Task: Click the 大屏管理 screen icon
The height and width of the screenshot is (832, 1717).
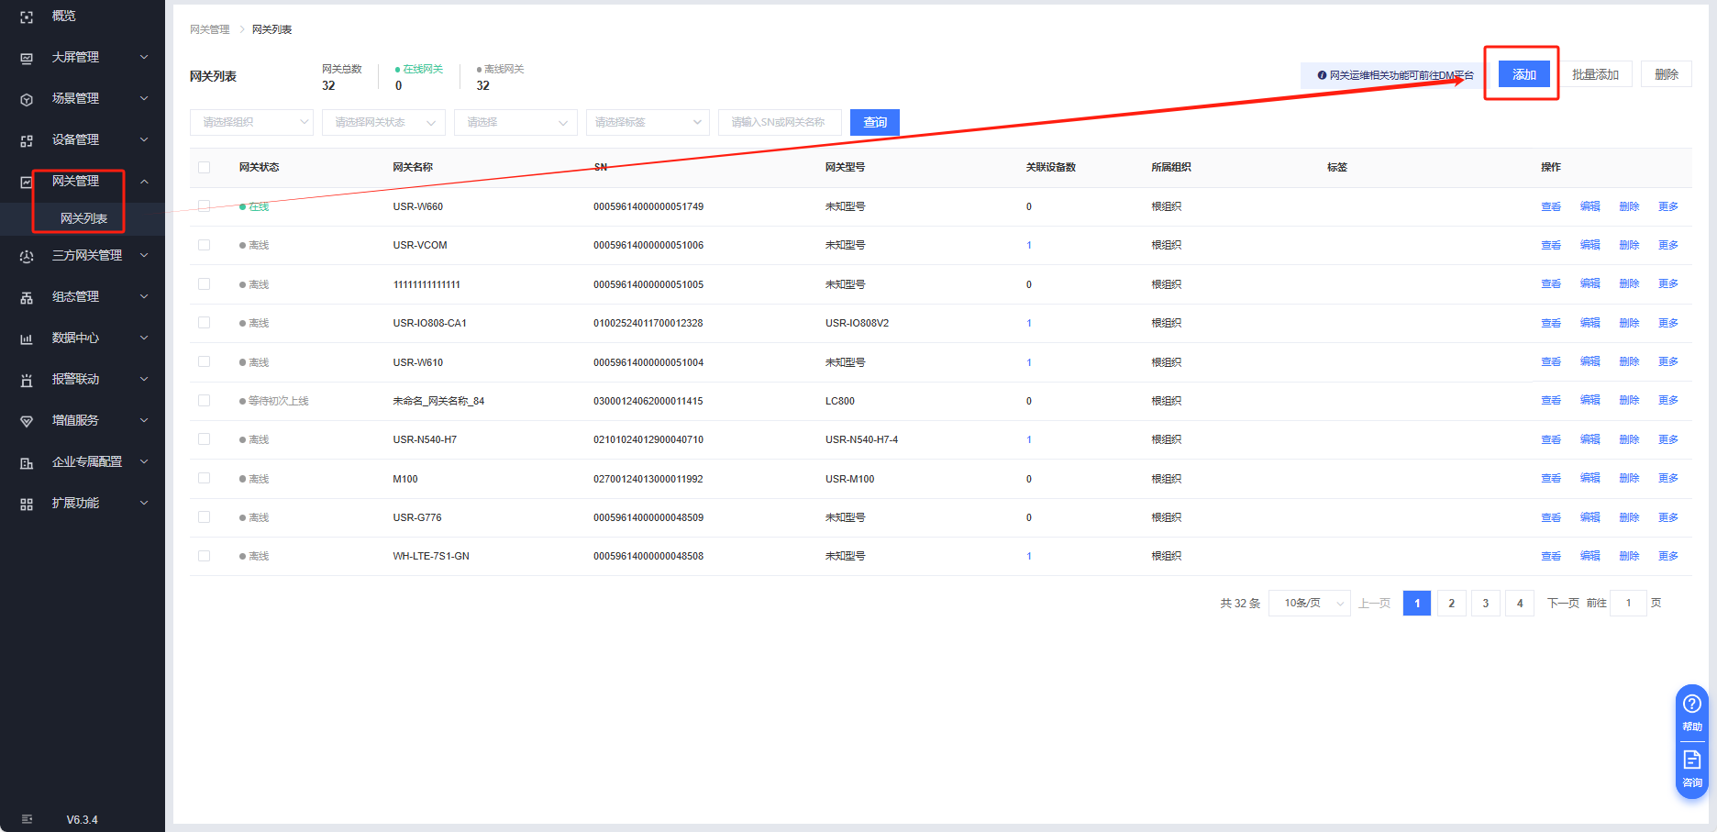Action: tap(27, 58)
